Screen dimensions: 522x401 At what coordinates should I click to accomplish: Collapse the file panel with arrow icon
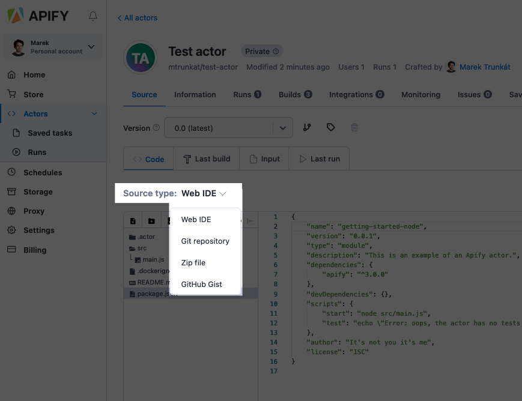point(250,221)
